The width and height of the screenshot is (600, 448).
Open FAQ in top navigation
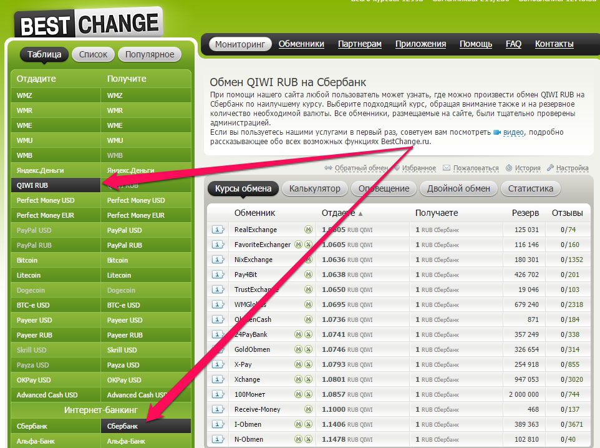click(513, 44)
